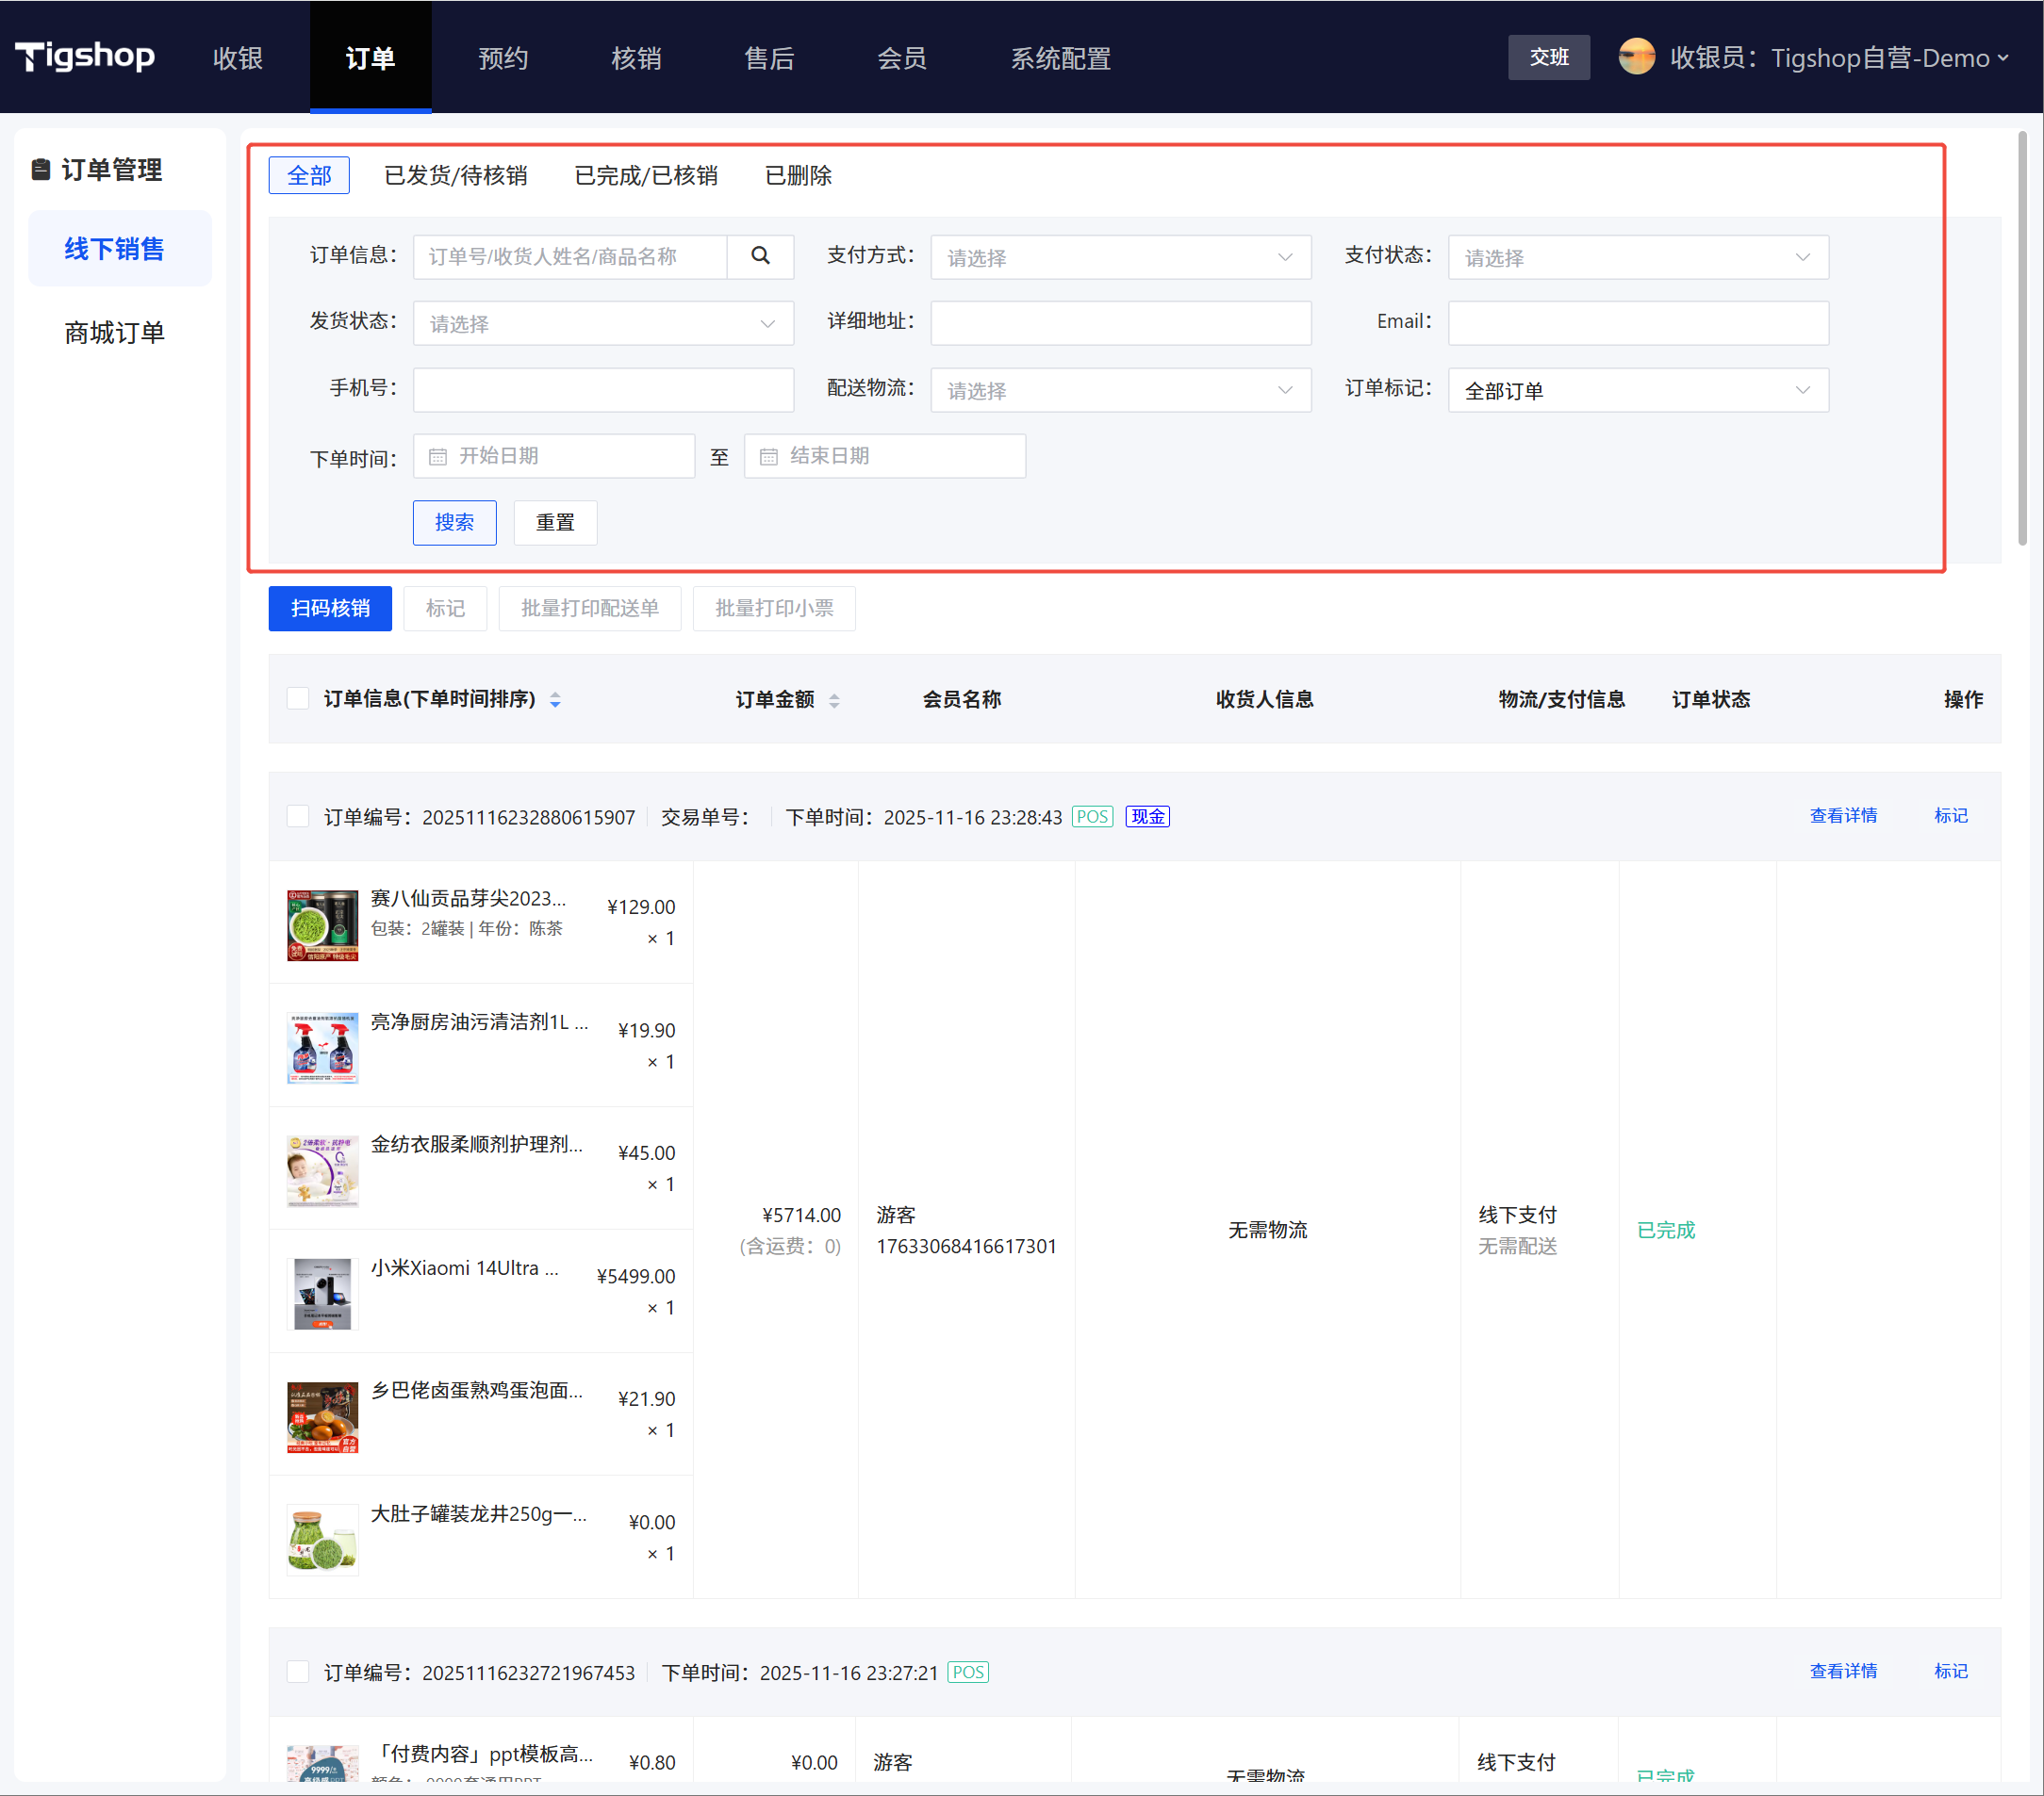Click the page vertical scrollbar
The width and height of the screenshot is (2044, 1796).
[2021, 340]
